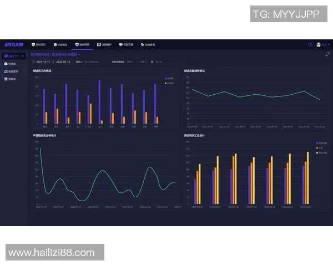Click the fullscreen expand icon
The height and width of the screenshot is (266, 333).
pos(327,54)
